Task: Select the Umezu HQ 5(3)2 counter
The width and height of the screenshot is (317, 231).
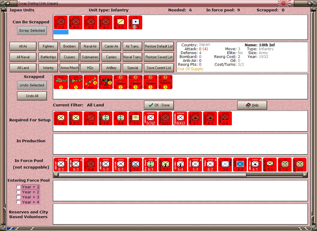Action: 150,119
